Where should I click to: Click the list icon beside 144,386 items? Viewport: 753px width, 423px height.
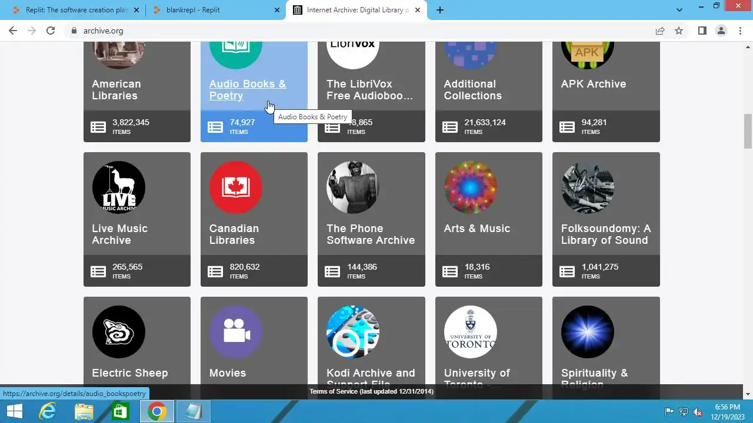coord(332,271)
